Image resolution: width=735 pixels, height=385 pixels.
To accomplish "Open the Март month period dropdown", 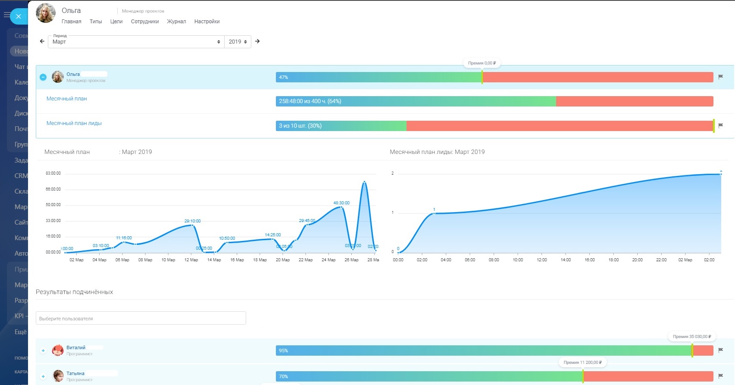I will (x=136, y=42).
